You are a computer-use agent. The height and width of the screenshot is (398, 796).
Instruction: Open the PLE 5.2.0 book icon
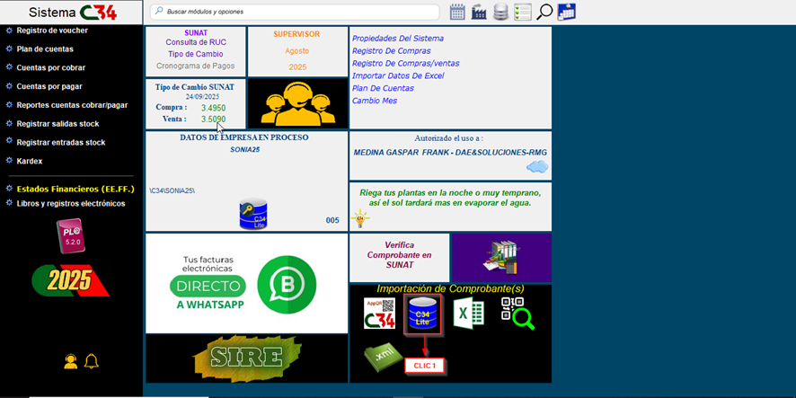point(70,236)
